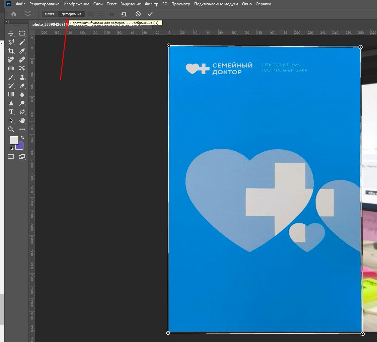The width and height of the screenshot is (377, 342).
Task: Select the Crop tool
Action: point(11,51)
